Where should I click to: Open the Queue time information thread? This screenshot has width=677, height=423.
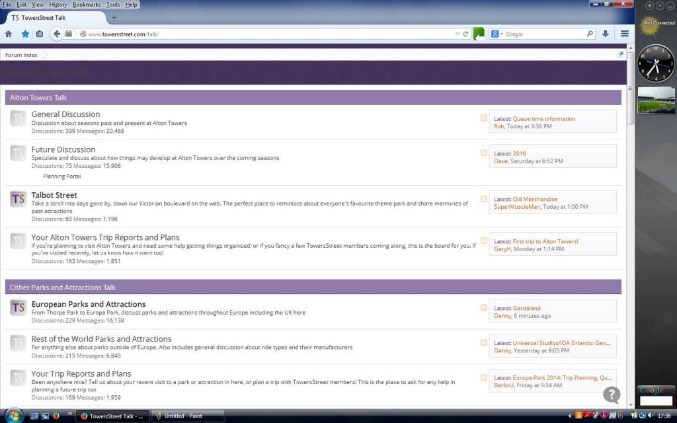pos(544,119)
